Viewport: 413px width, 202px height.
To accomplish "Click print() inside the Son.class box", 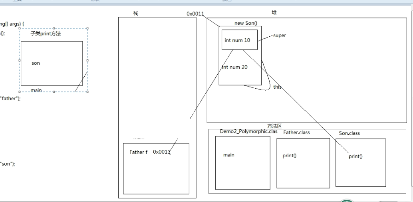I will point(355,156).
